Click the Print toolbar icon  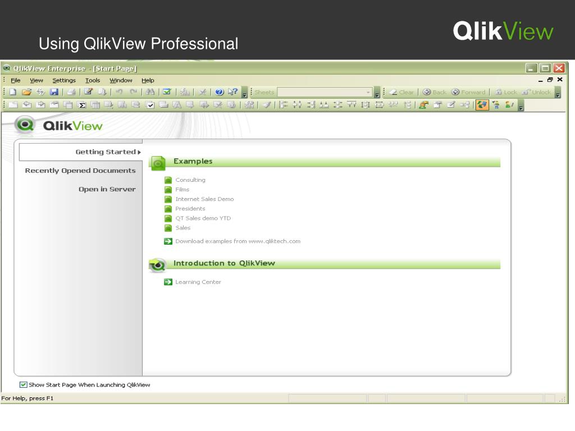(71, 92)
